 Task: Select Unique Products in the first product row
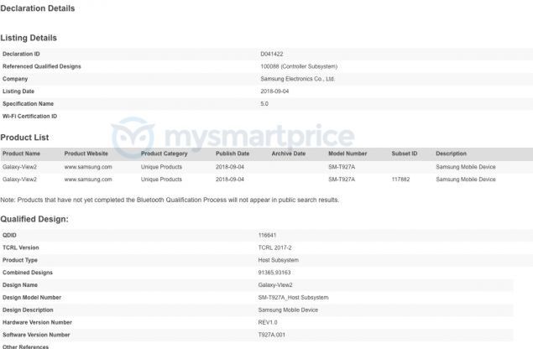[161, 167]
